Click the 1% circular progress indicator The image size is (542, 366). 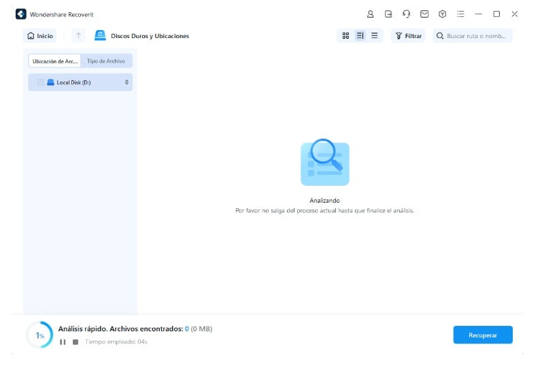(39, 335)
